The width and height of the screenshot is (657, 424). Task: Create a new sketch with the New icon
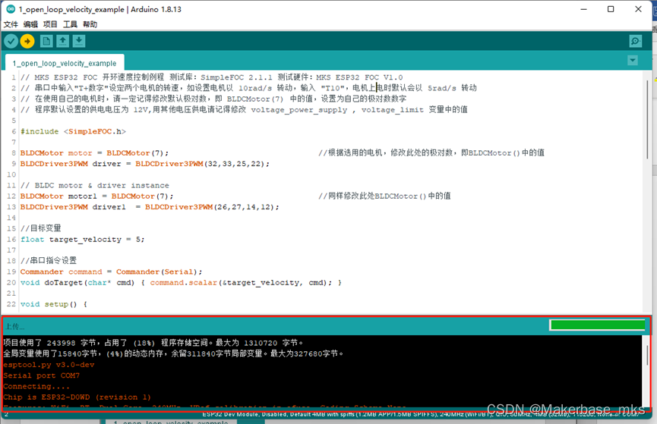46,41
